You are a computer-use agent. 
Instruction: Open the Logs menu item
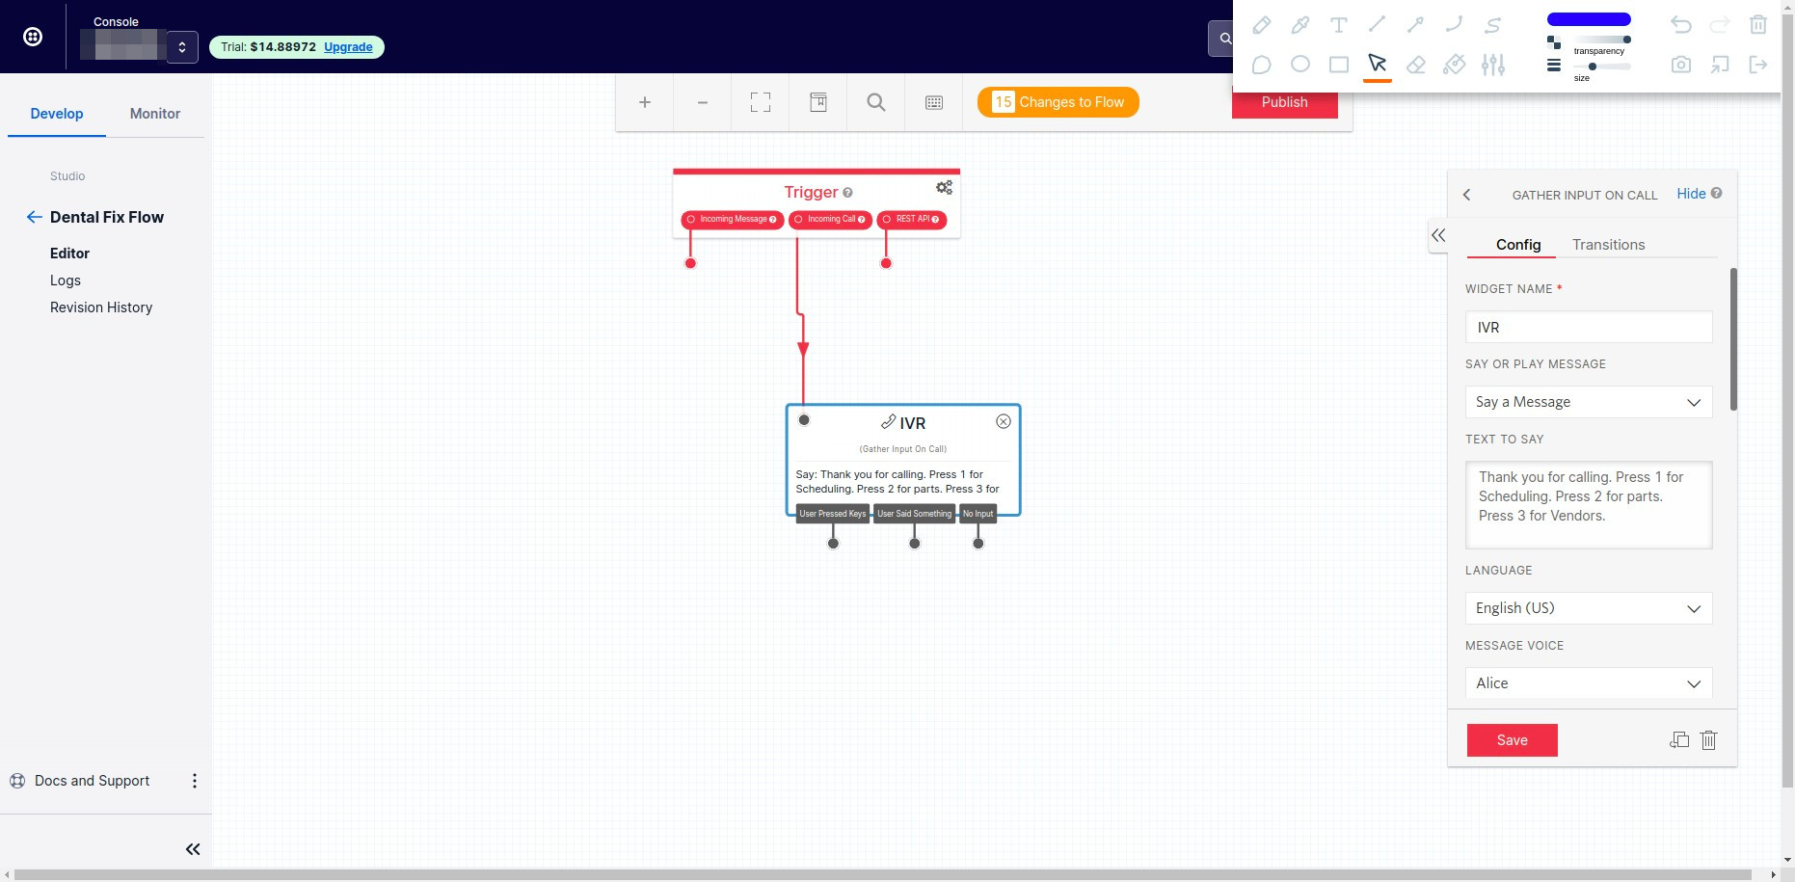tap(66, 281)
